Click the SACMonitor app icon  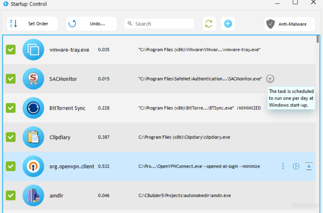(33, 79)
